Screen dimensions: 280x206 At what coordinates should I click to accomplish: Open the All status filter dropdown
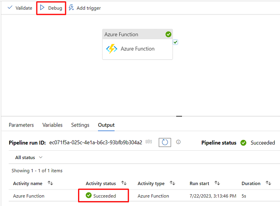[29, 158]
